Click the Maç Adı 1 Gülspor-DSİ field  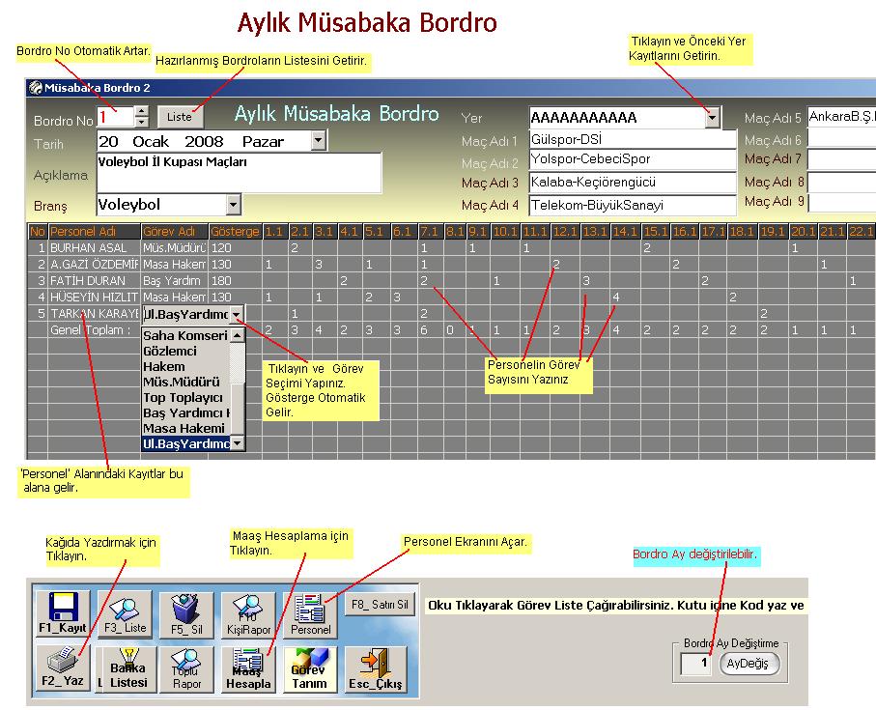pyautogui.click(x=632, y=139)
